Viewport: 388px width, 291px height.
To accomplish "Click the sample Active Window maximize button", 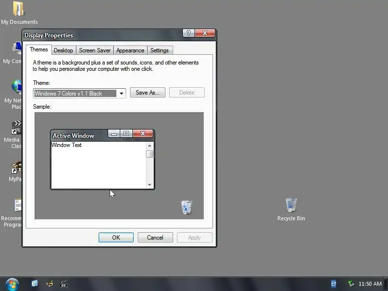I will pyautogui.click(x=126, y=134).
